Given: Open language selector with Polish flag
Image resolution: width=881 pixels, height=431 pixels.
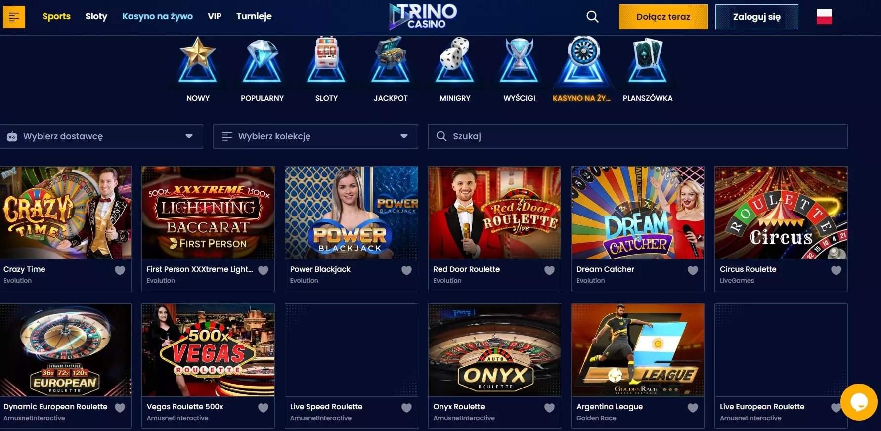Looking at the screenshot, I should pyautogui.click(x=824, y=17).
